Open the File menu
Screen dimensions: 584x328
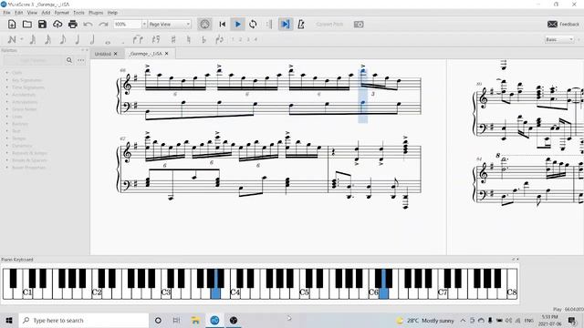pos(6,13)
